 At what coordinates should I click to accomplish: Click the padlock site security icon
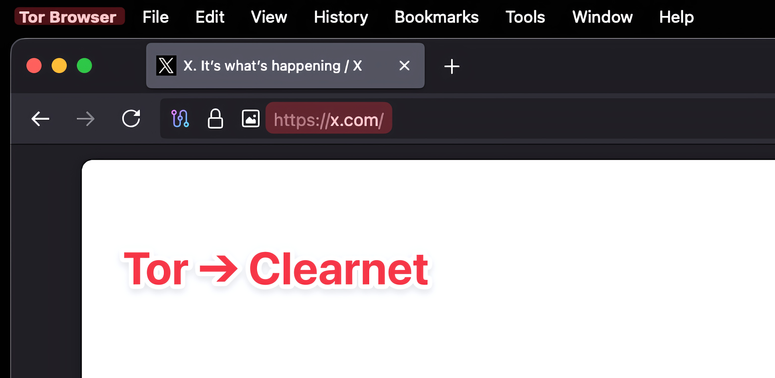215,118
